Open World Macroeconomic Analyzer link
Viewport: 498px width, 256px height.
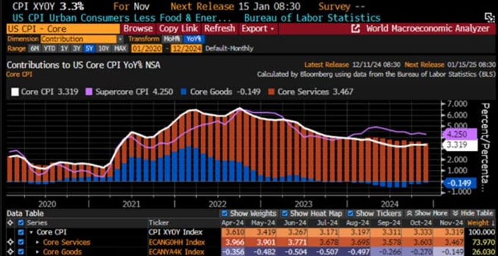coord(428,29)
